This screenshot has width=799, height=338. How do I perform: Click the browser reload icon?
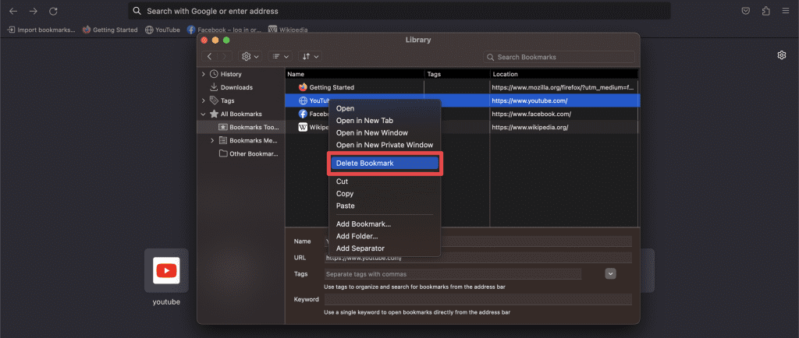point(53,11)
